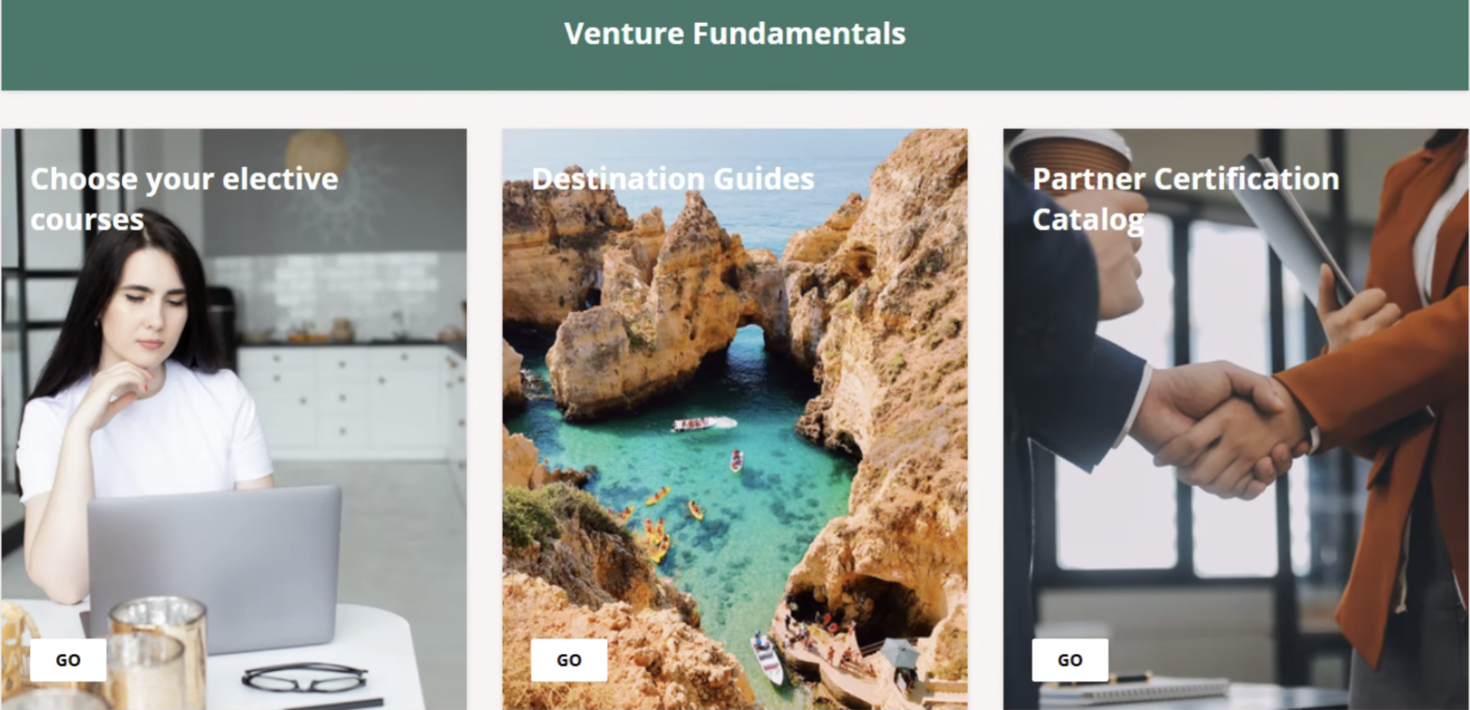Click the eyeglasses on the table

tap(305, 678)
